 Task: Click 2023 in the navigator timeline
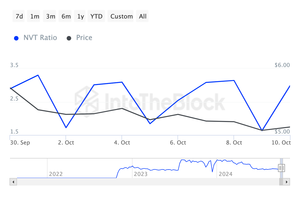point(140,174)
